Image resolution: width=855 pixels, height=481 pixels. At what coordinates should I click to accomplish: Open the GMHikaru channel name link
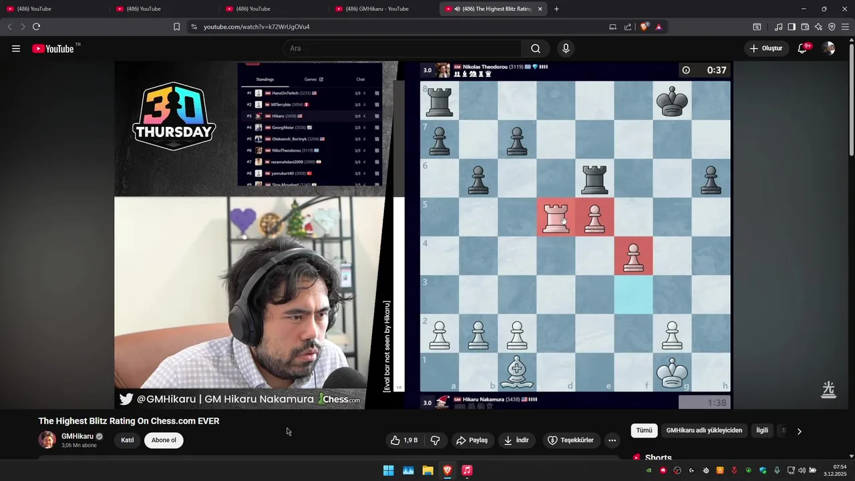pos(77,436)
